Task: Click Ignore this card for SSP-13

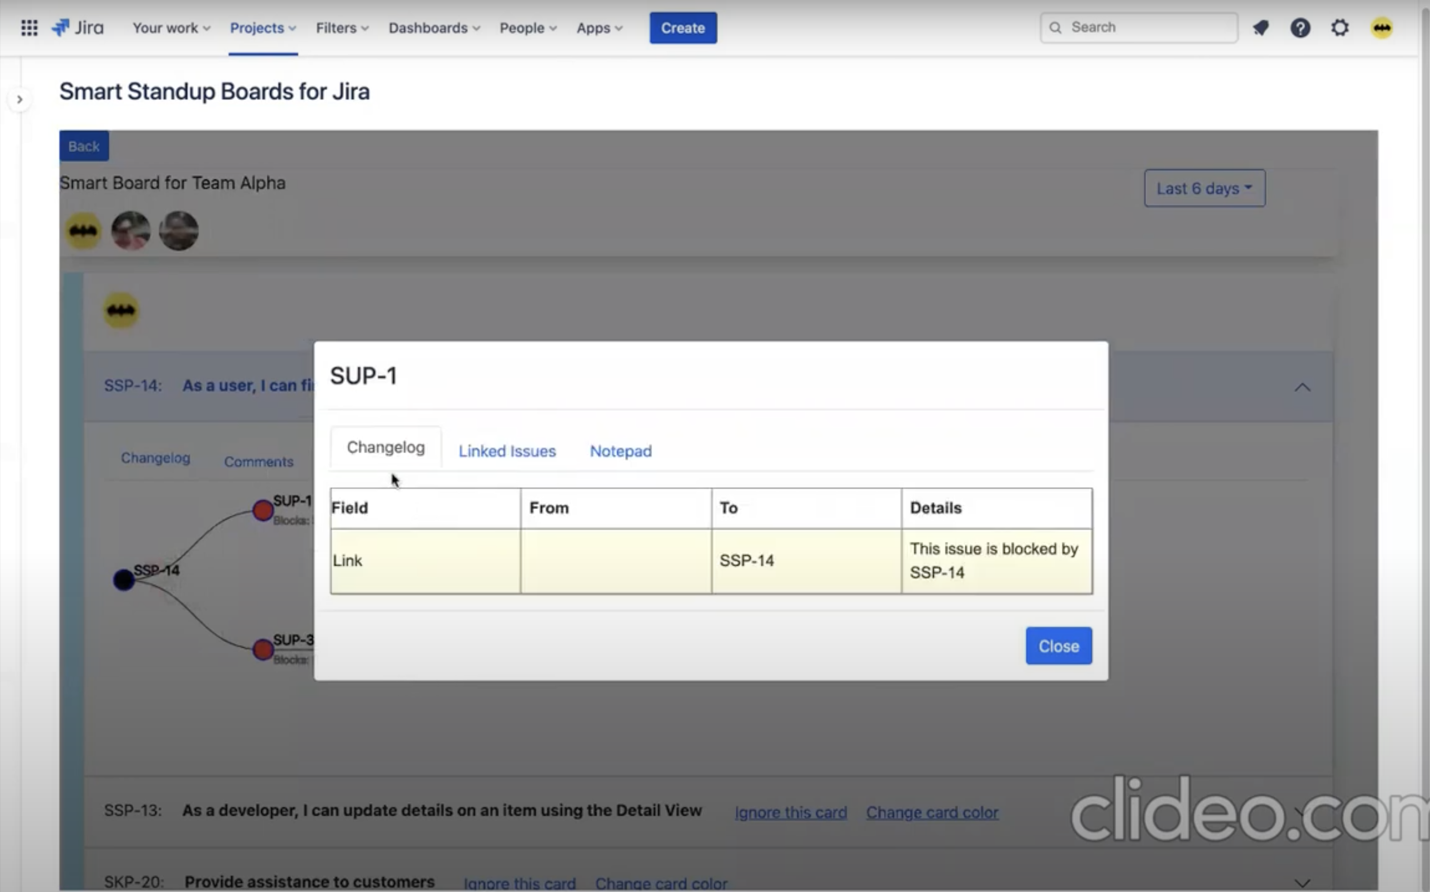Action: [790, 812]
